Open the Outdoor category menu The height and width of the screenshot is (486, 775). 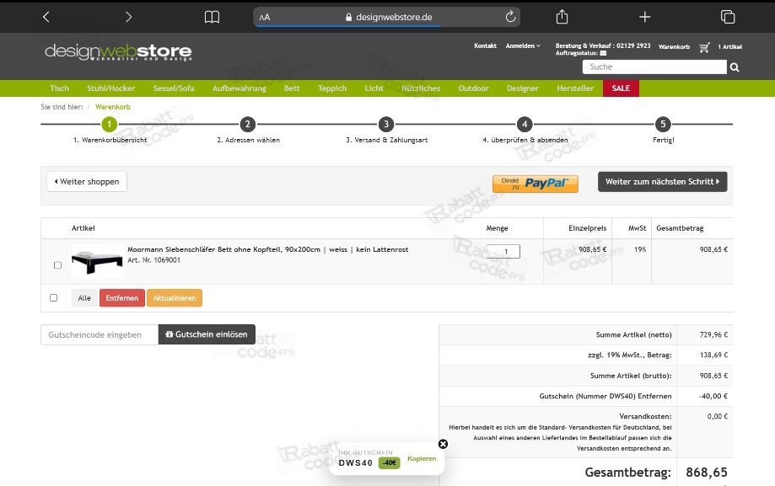(473, 88)
